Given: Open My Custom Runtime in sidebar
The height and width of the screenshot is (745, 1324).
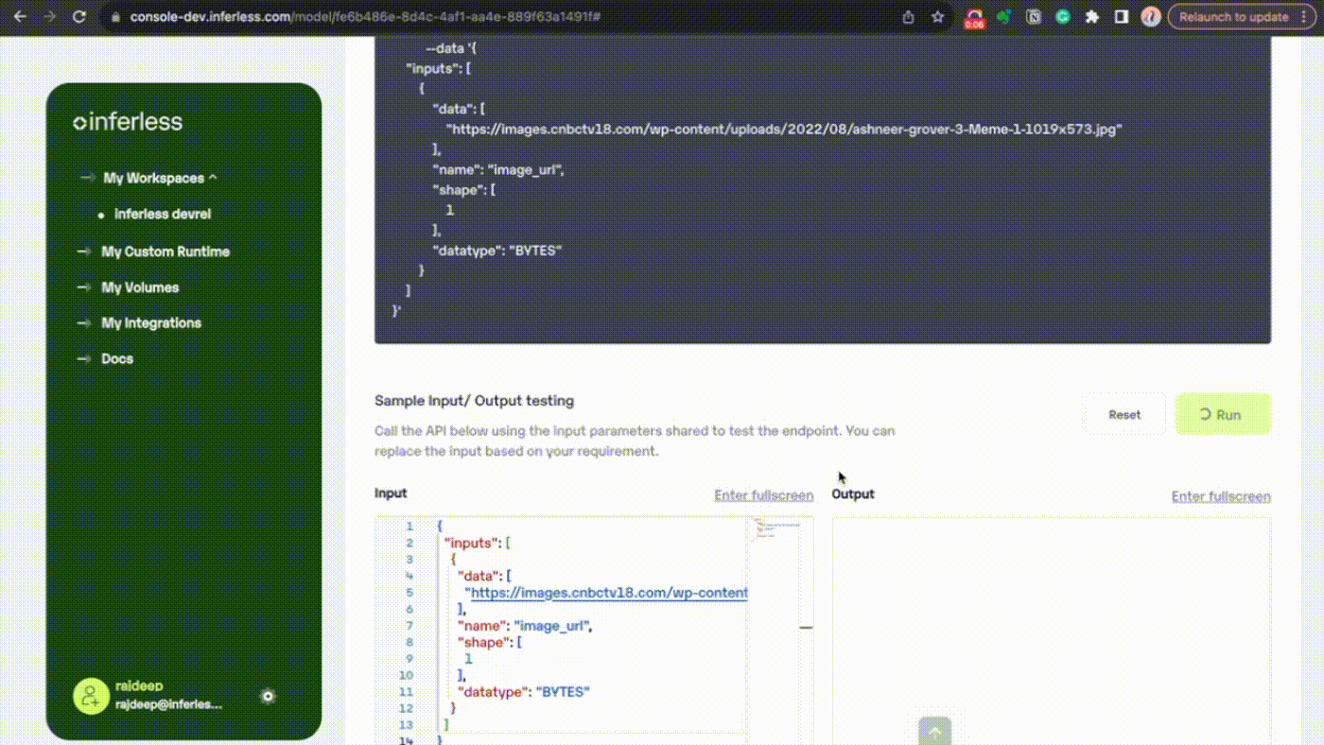Looking at the screenshot, I should (165, 251).
